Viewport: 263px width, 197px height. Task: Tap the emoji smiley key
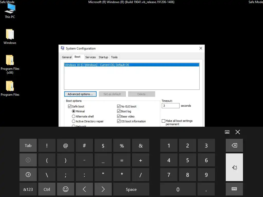pyautogui.click(x=65, y=189)
